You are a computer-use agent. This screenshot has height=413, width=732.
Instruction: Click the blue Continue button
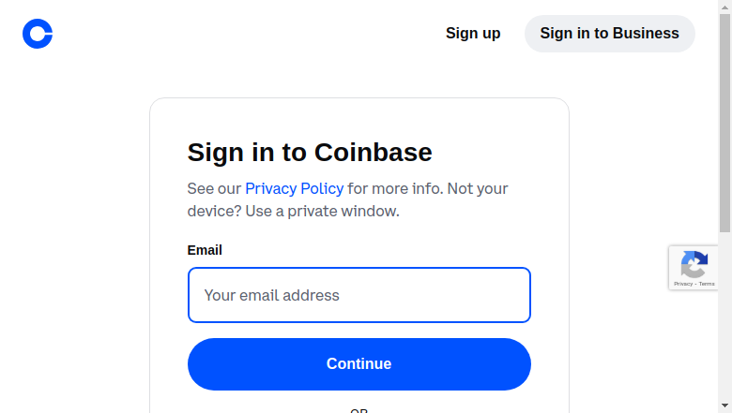click(359, 364)
